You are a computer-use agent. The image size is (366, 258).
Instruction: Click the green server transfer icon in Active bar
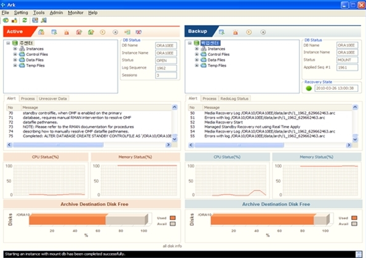(x=127, y=32)
